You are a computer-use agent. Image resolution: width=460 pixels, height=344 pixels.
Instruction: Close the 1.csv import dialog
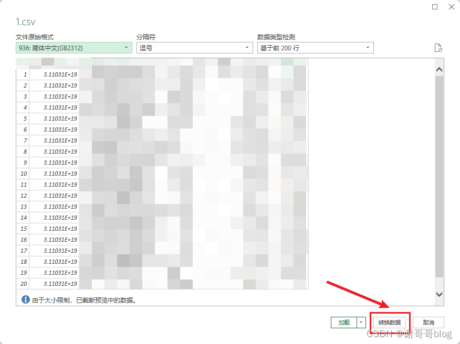click(x=451, y=7)
